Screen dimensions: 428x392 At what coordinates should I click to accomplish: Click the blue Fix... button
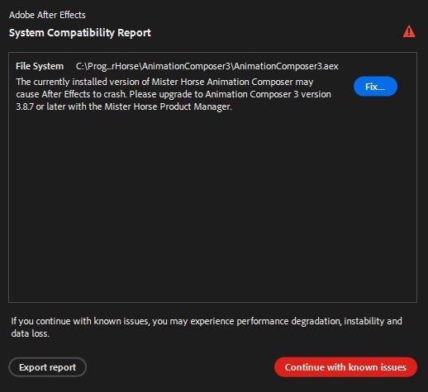tap(375, 87)
